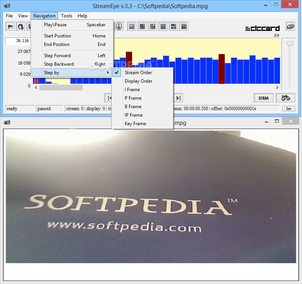
Task: Open the Help menu
Action: (82, 16)
